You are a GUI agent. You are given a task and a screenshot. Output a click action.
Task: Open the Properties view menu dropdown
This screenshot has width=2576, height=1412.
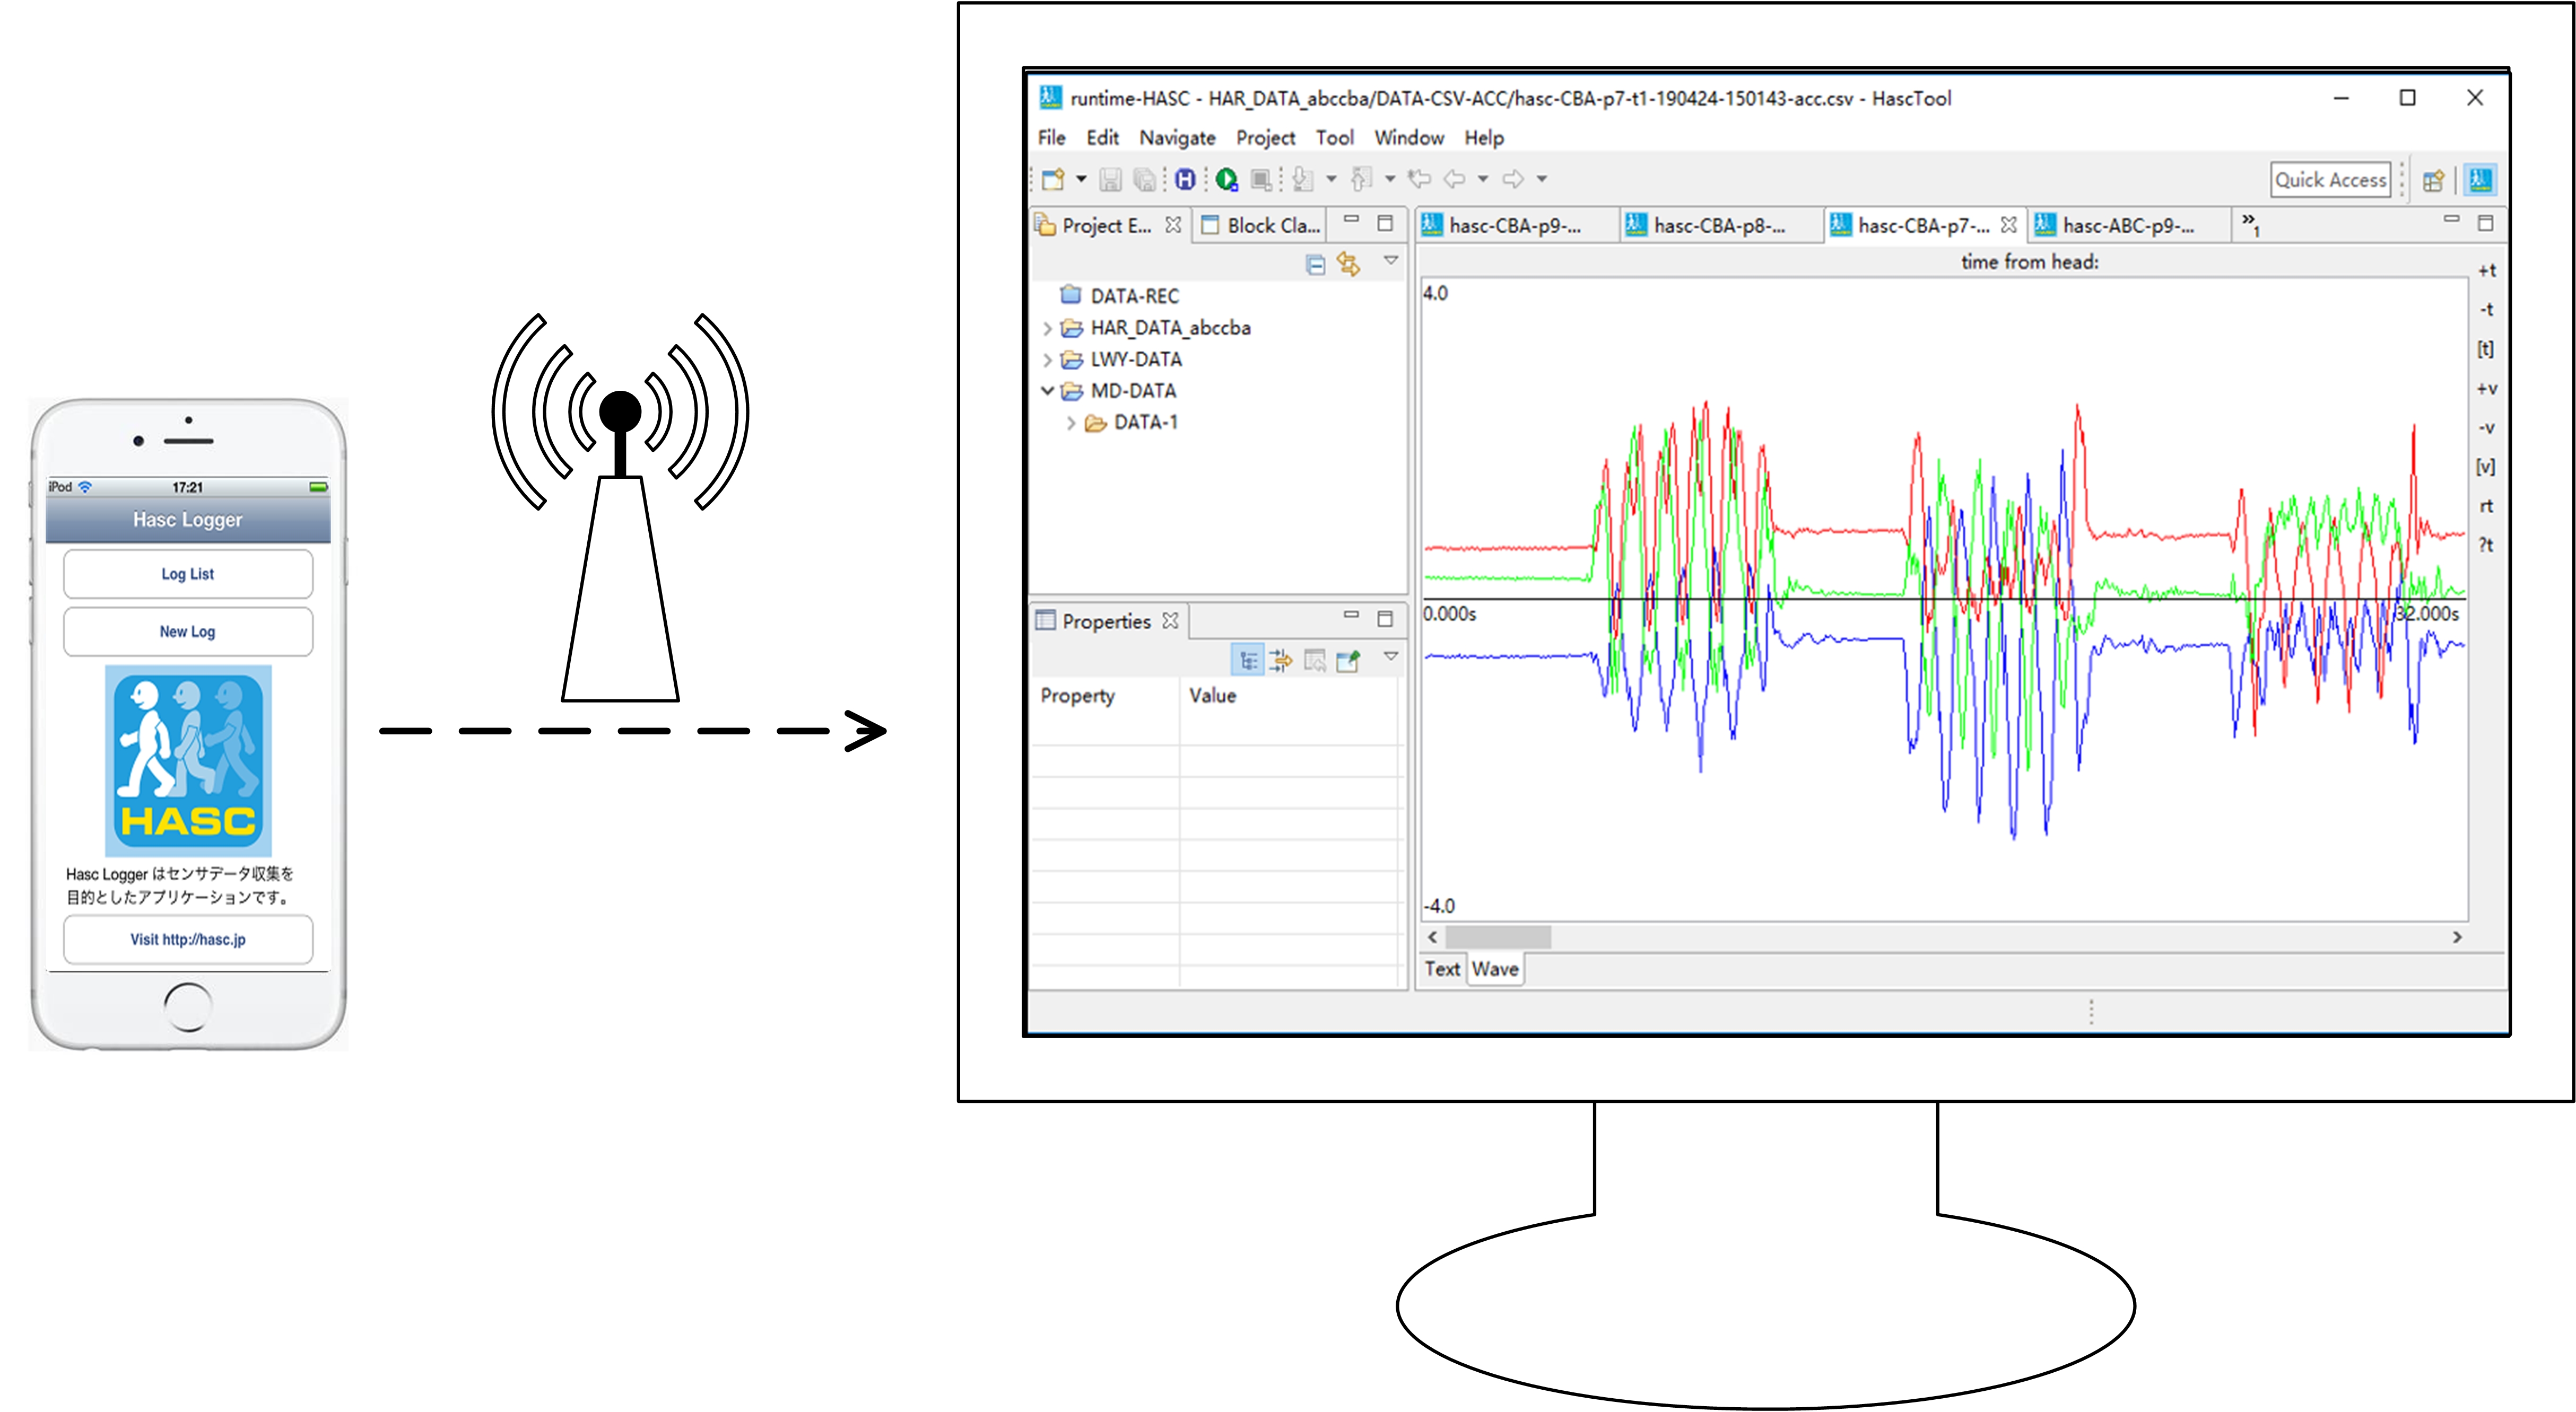(x=1390, y=656)
